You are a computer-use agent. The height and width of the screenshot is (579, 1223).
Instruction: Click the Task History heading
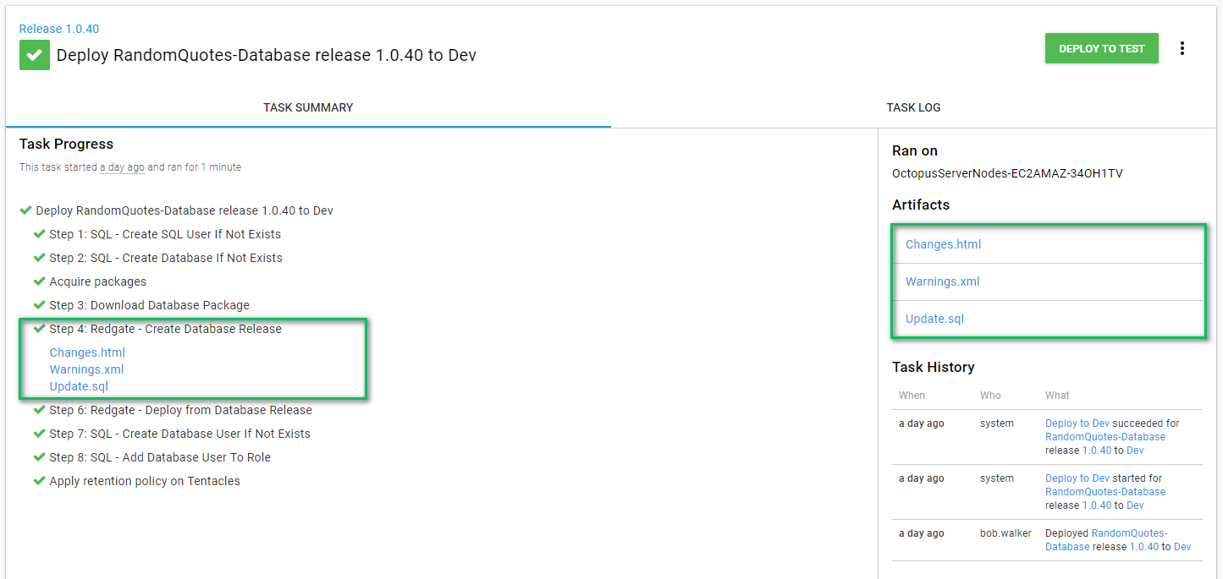(934, 368)
